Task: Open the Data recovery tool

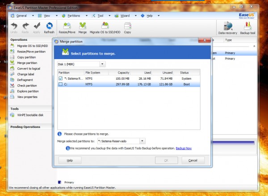Action: (228, 28)
